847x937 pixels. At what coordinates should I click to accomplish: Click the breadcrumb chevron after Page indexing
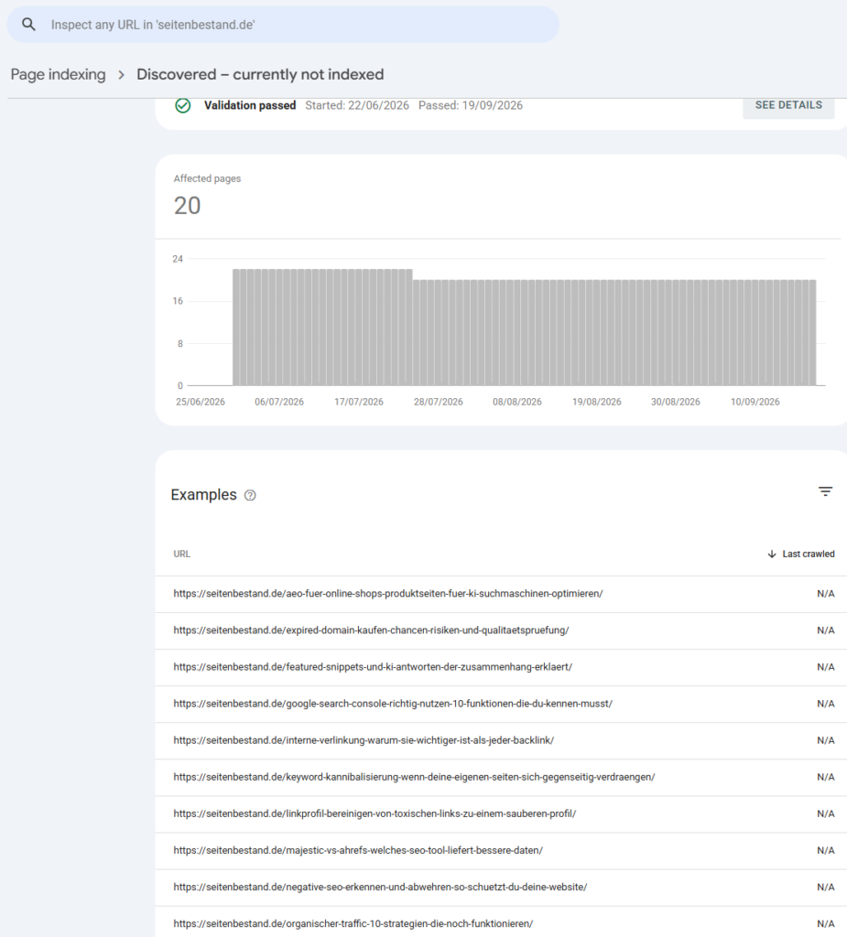click(122, 75)
